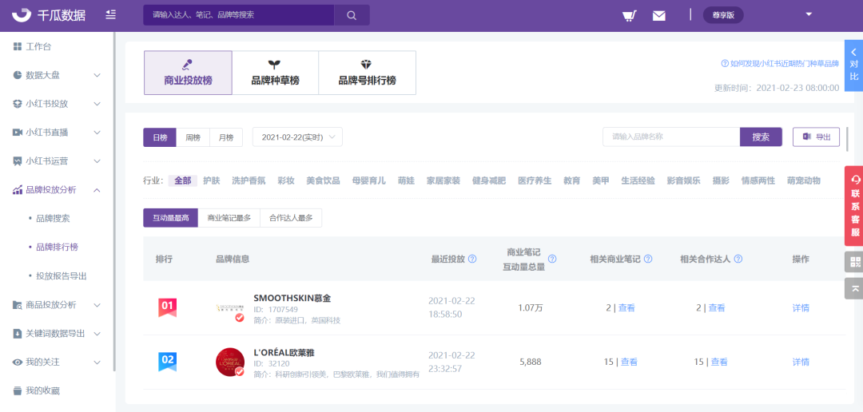Image resolution: width=863 pixels, height=412 pixels.
Task: Sort by 商业笔记最多
Action: (229, 218)
